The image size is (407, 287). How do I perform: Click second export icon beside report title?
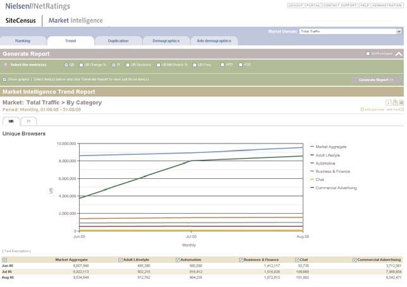[x=394, y=102]
